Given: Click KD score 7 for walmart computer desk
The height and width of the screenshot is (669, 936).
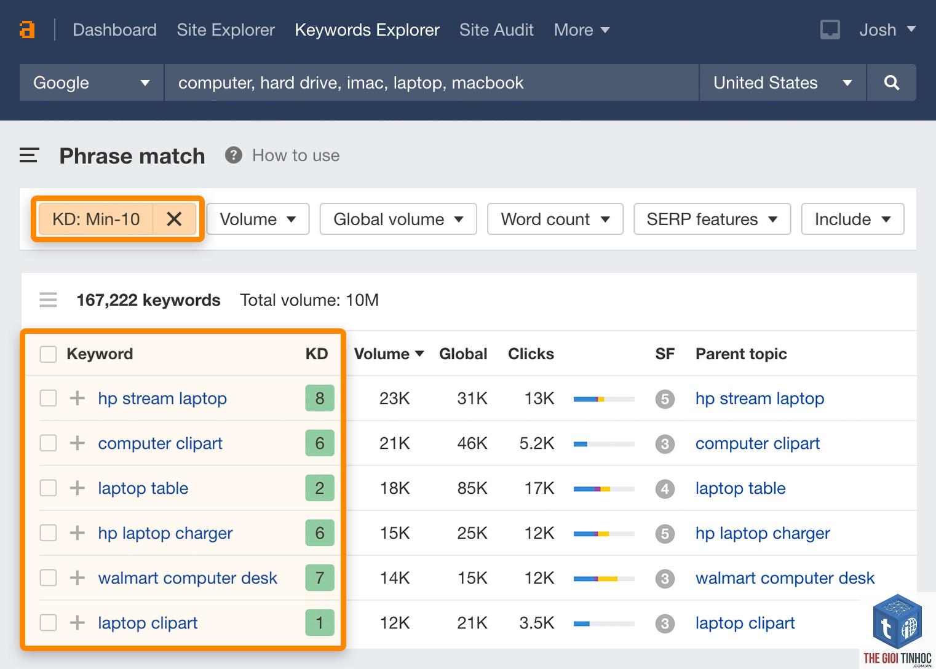Looking at the screenshot, I should 320,578.
